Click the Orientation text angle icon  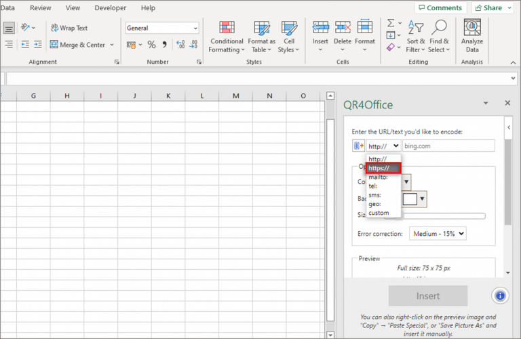[x=26, y=28]
